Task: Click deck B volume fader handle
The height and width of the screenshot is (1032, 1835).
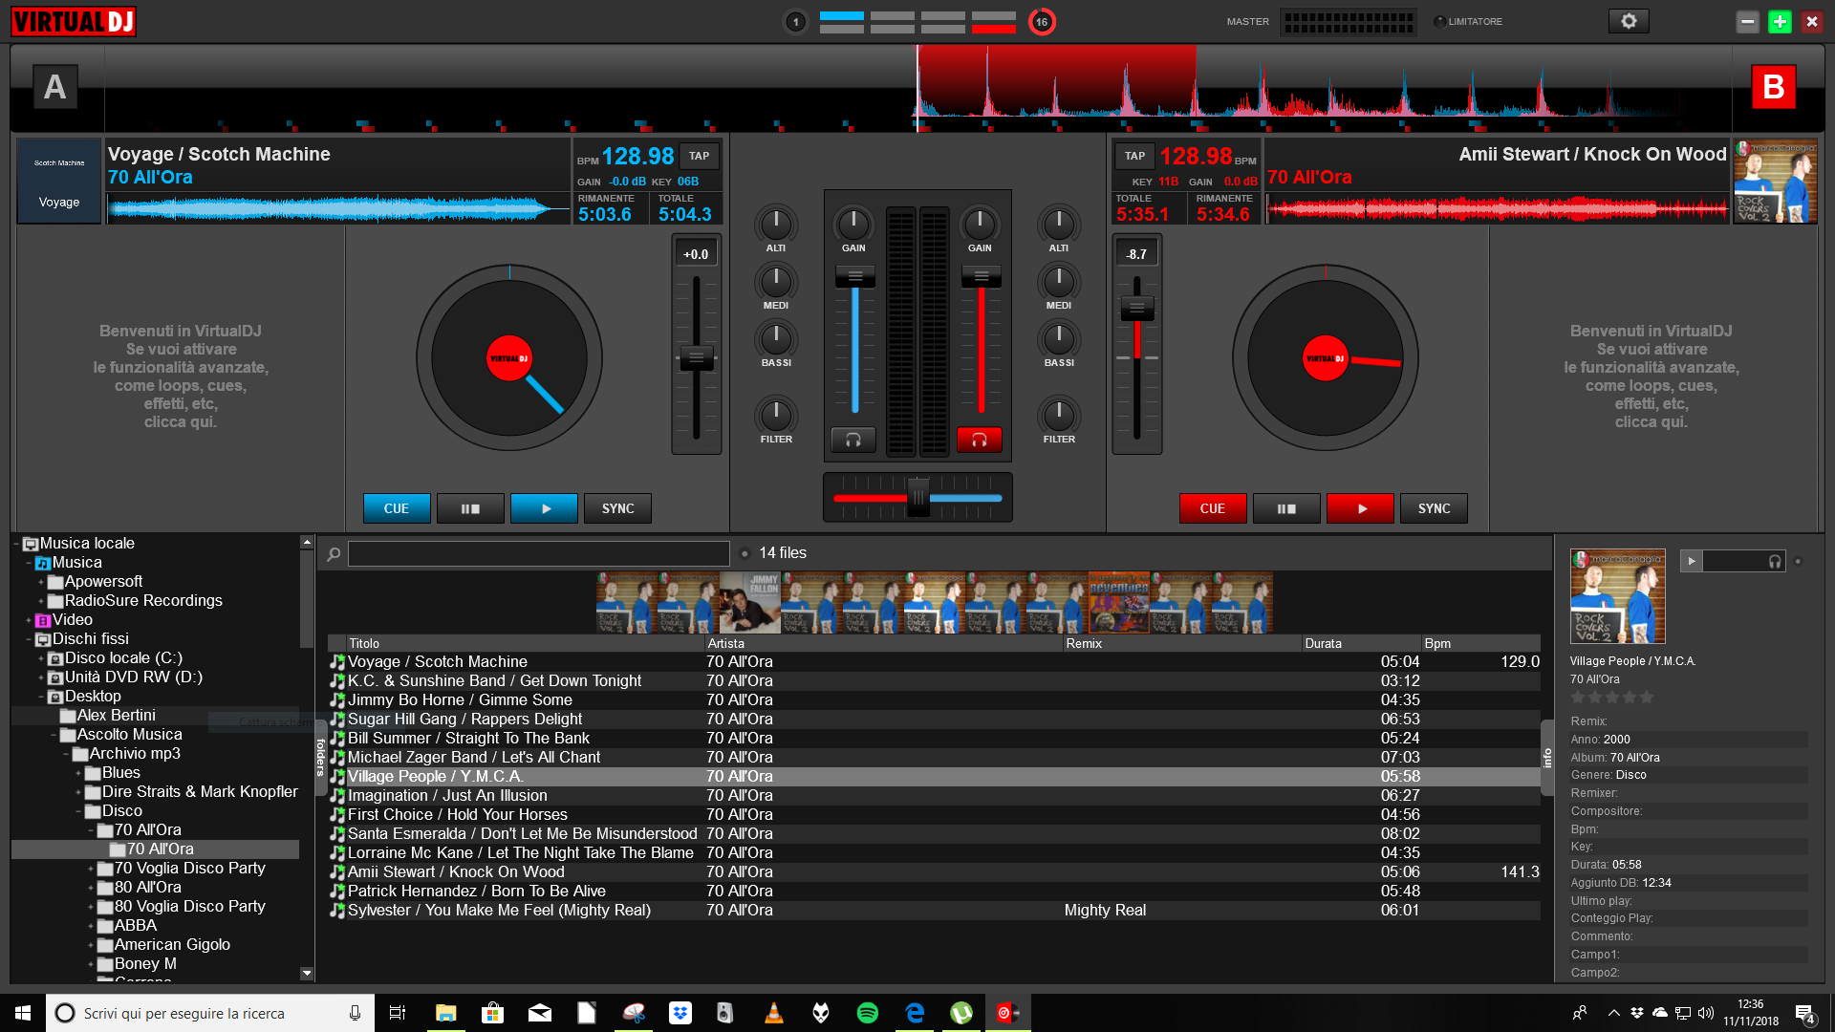Action: [x=981, y=277]
